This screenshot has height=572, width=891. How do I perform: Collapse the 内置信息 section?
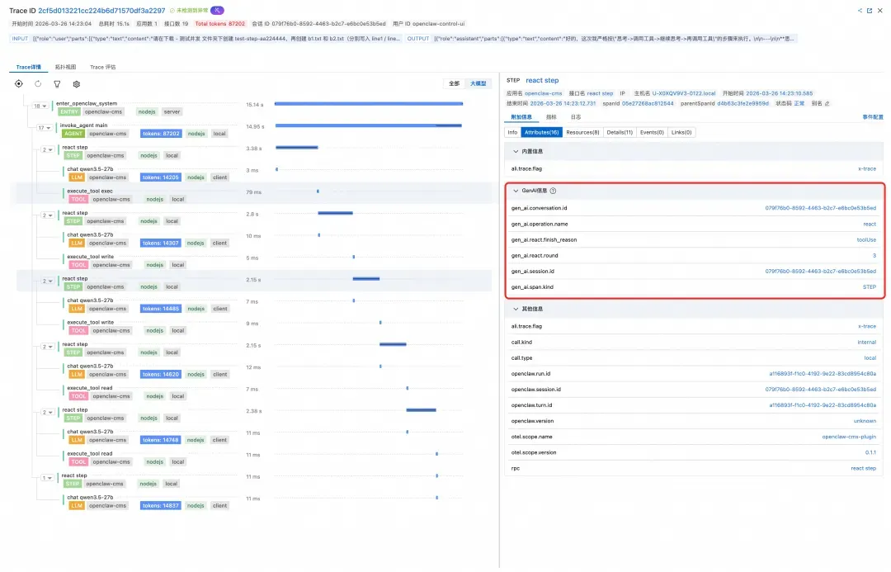point(515,151)
